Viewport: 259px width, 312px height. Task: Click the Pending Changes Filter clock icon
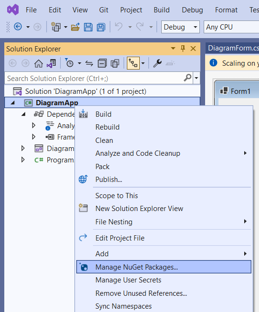coord(69,63)
